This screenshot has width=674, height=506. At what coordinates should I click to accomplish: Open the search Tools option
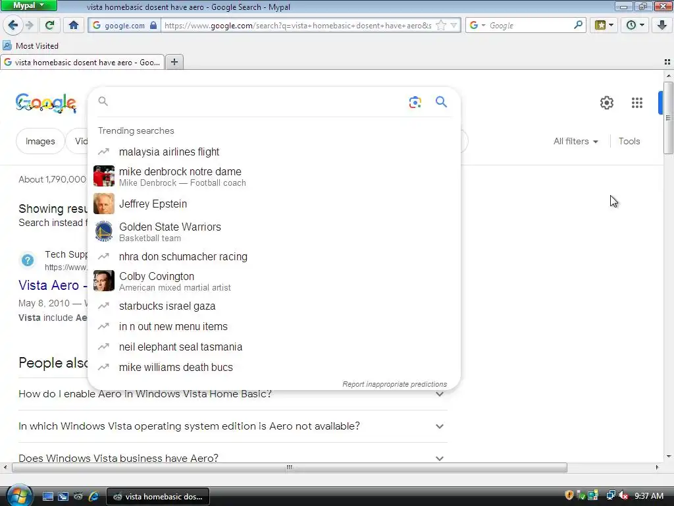[x=629, y=141]
